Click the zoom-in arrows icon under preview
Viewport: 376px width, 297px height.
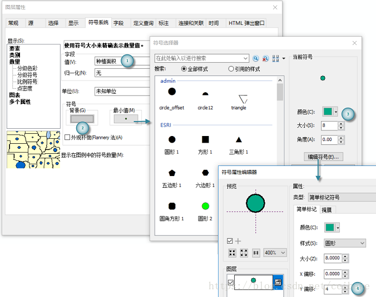[x=232, y=253]
